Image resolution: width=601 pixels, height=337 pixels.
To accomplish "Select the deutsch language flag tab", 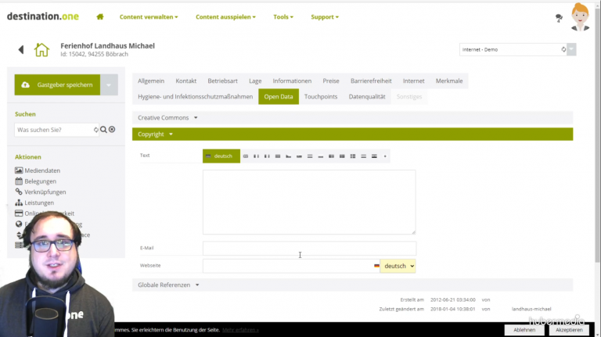I will (221, 156).
